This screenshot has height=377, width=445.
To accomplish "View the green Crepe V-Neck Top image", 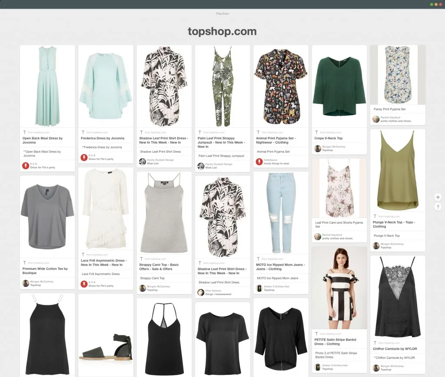I will pyautogui.click(x=339, y=86).
